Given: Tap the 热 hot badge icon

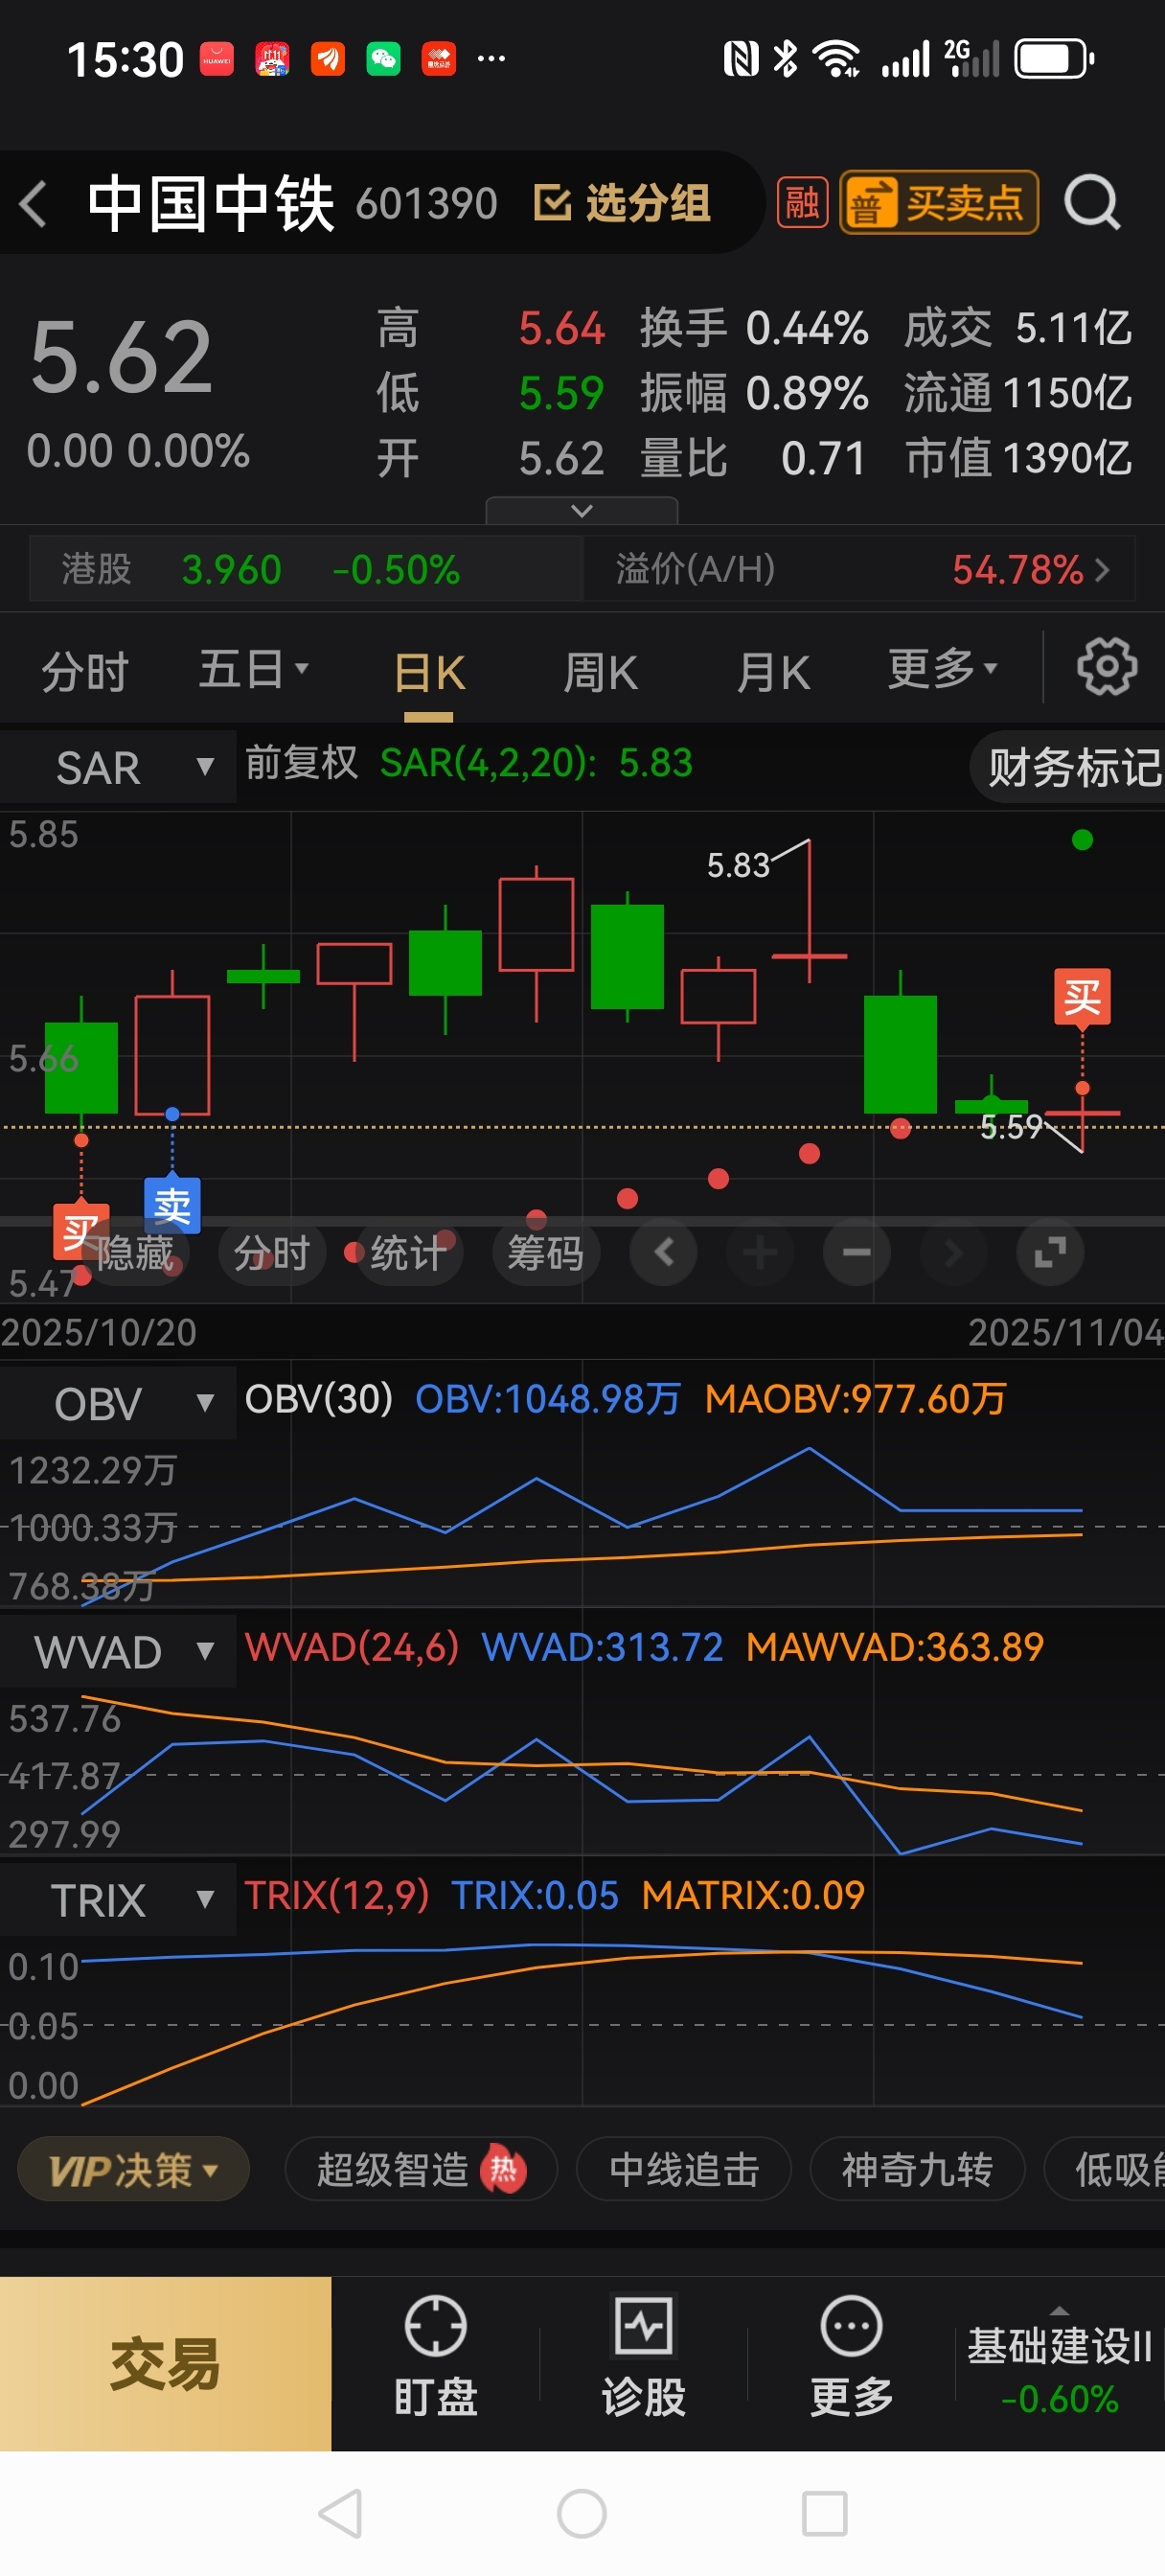Looking at the screenshot, I should tap(503, 2169).
